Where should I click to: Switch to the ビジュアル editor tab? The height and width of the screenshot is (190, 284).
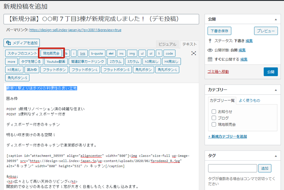[167, 44]
